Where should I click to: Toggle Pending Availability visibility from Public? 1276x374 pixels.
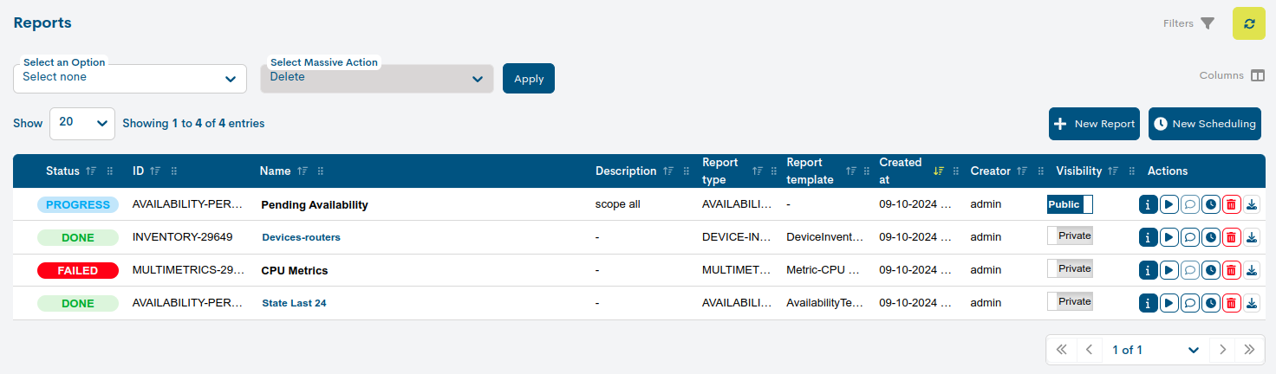tap(1070, 204)
